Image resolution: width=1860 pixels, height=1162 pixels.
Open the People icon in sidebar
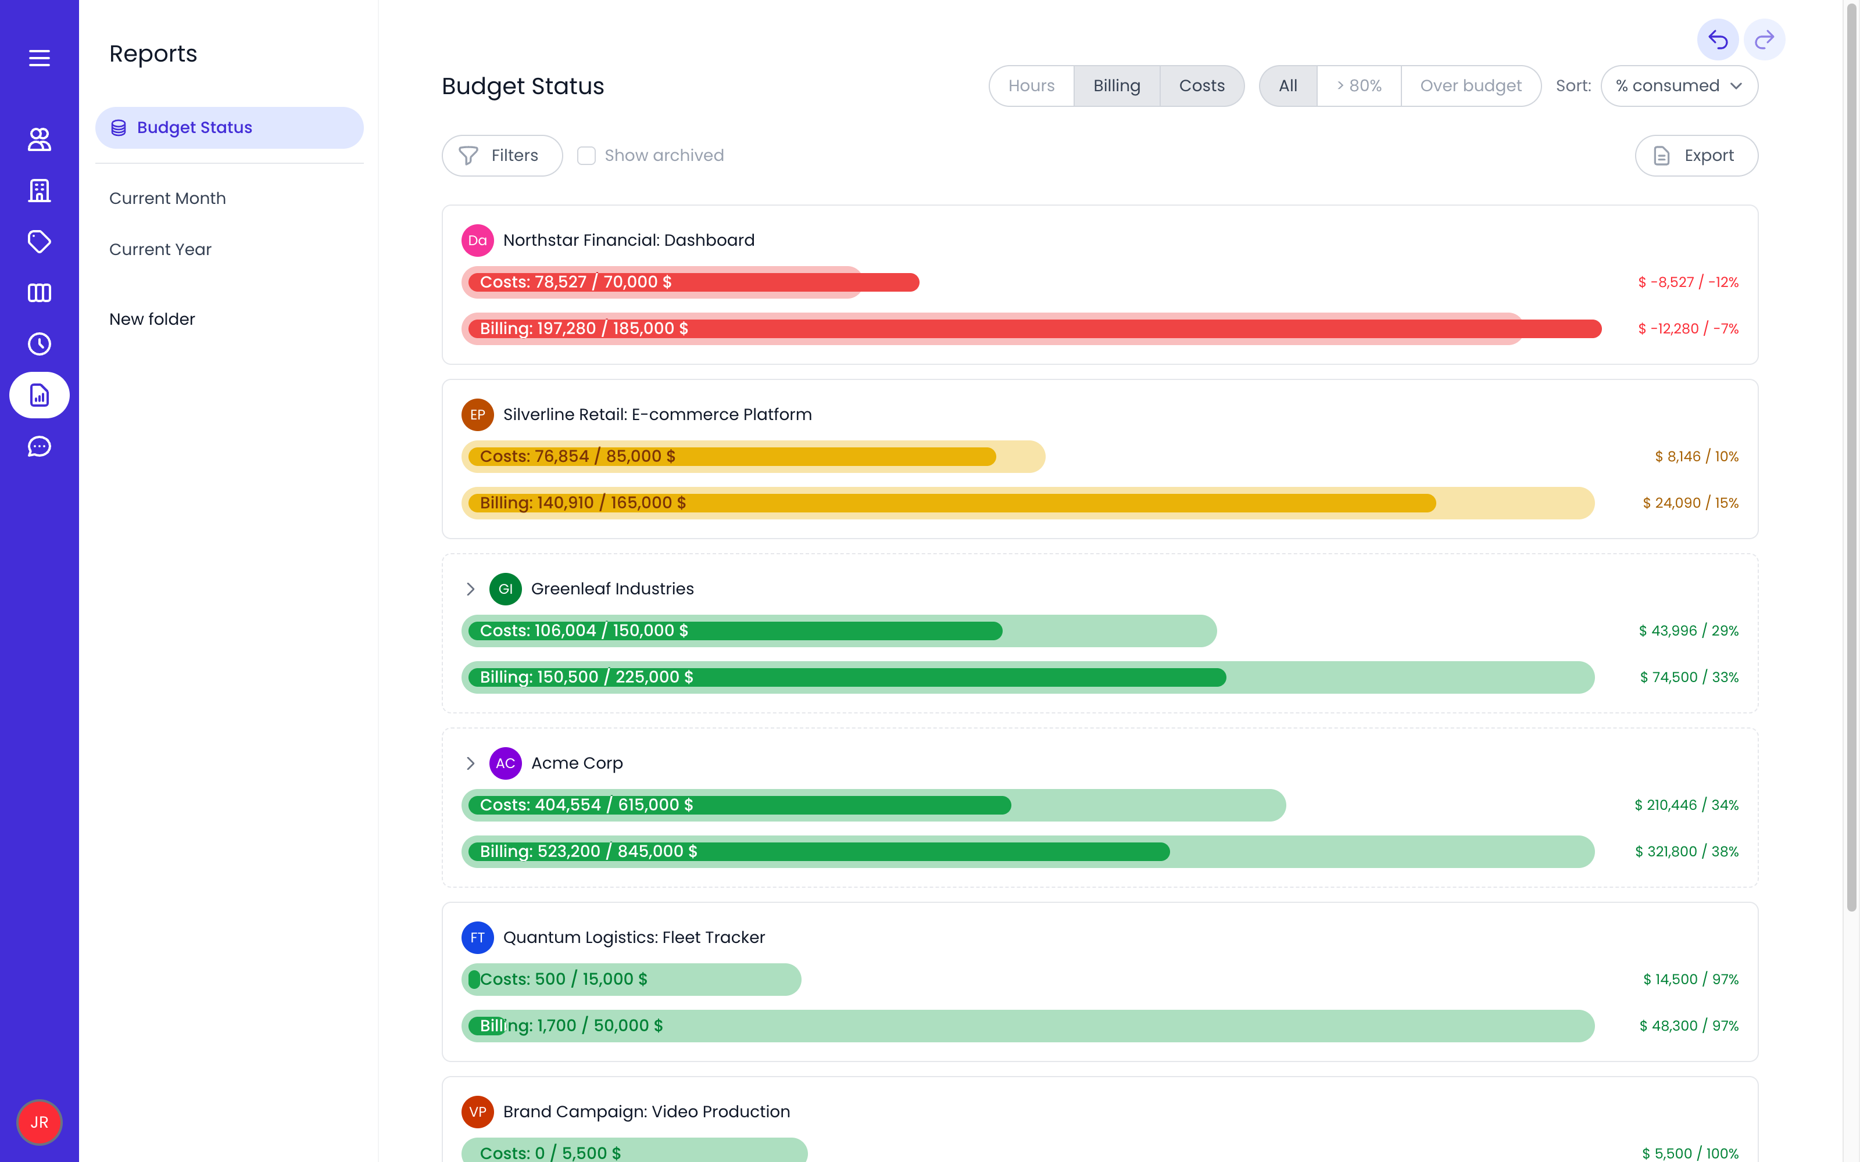[39, 139]
